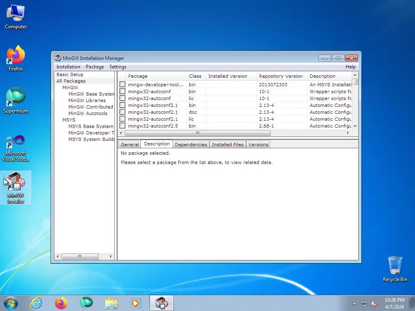
Task: Launch Supermium from the taskbar
Action: point(86,303)
